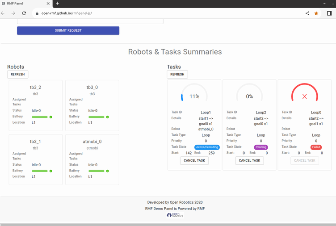Bookmark page with the star icon
Image resolution: width=336 pixels, height=226 pixels.
pos(316,13)
